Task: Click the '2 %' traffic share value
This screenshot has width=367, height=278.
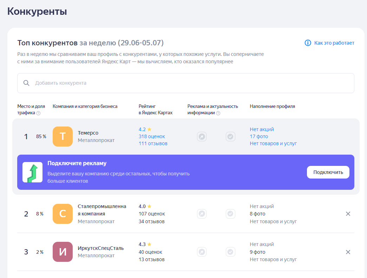Action: pyautogui.click(x=40, y=252)
